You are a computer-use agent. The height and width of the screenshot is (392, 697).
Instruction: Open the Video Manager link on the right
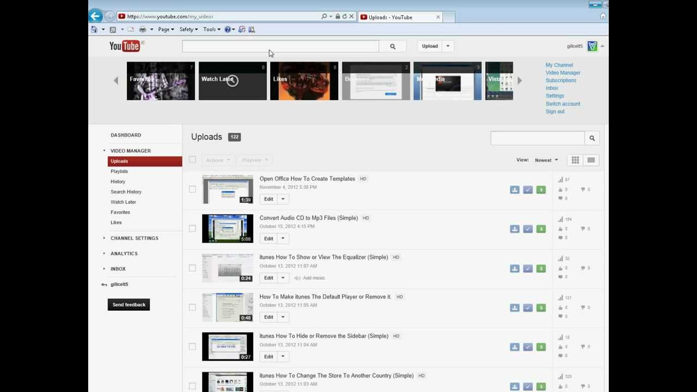point(563,72)
